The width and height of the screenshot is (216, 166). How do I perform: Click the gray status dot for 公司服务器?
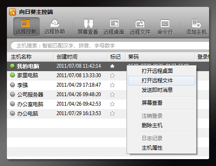[13, 94]
